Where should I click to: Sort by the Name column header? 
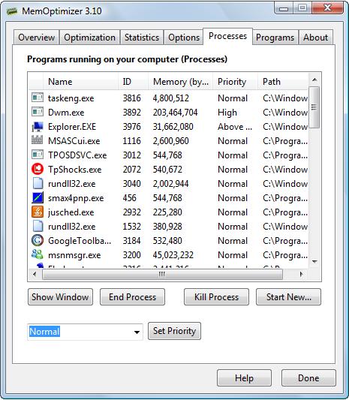click(x=81, y=82)
